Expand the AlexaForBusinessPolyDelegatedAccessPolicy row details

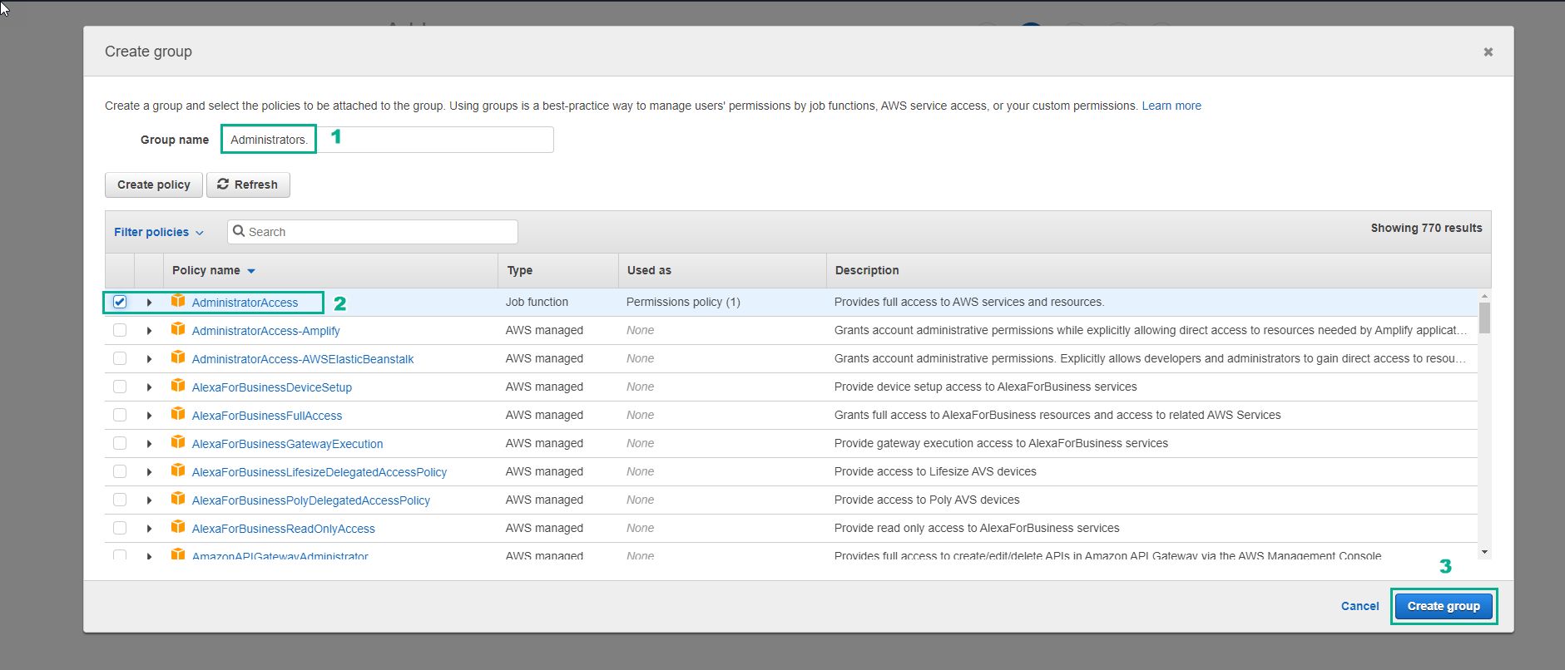[149, 500]
